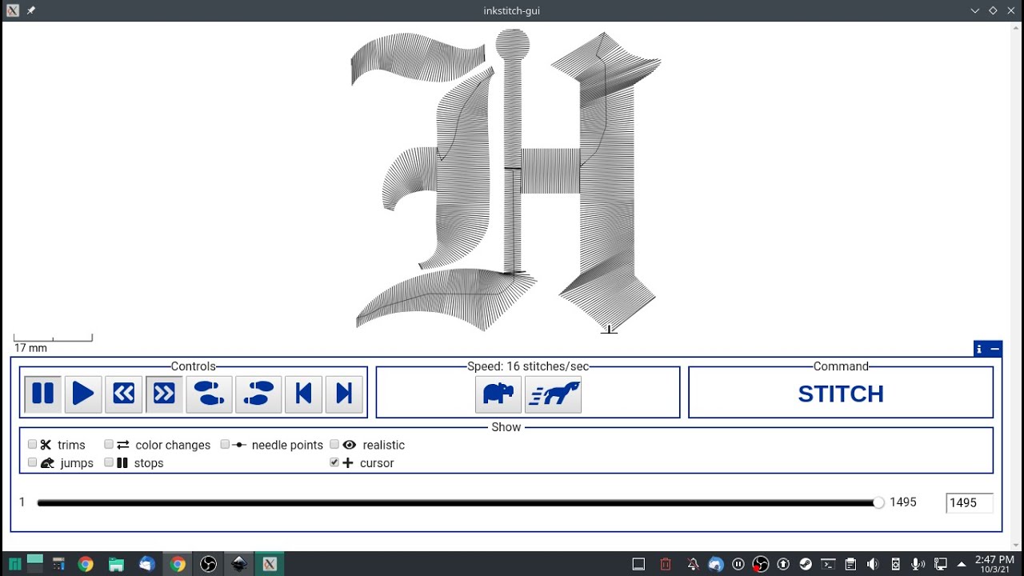Open Steam icon in system tray
Viewport: 1024px width, 576px height.
coord(806,564)
